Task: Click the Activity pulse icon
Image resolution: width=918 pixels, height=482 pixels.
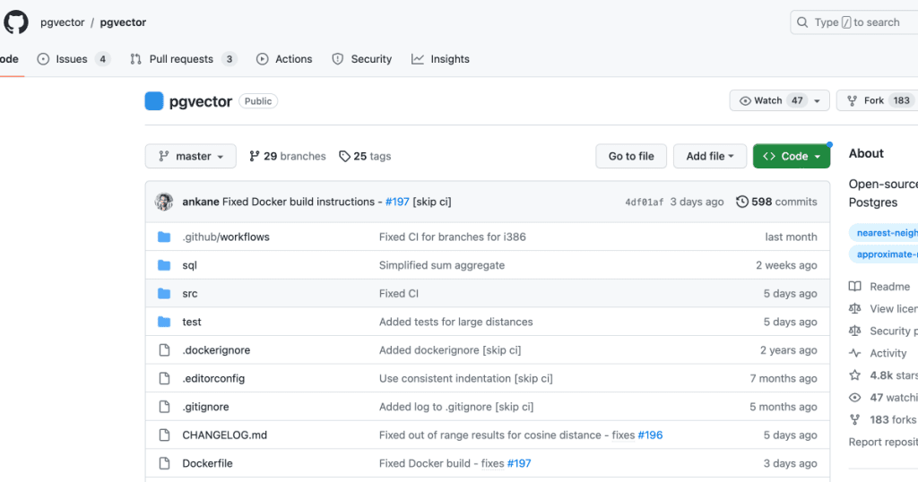Action: (854, 353)
